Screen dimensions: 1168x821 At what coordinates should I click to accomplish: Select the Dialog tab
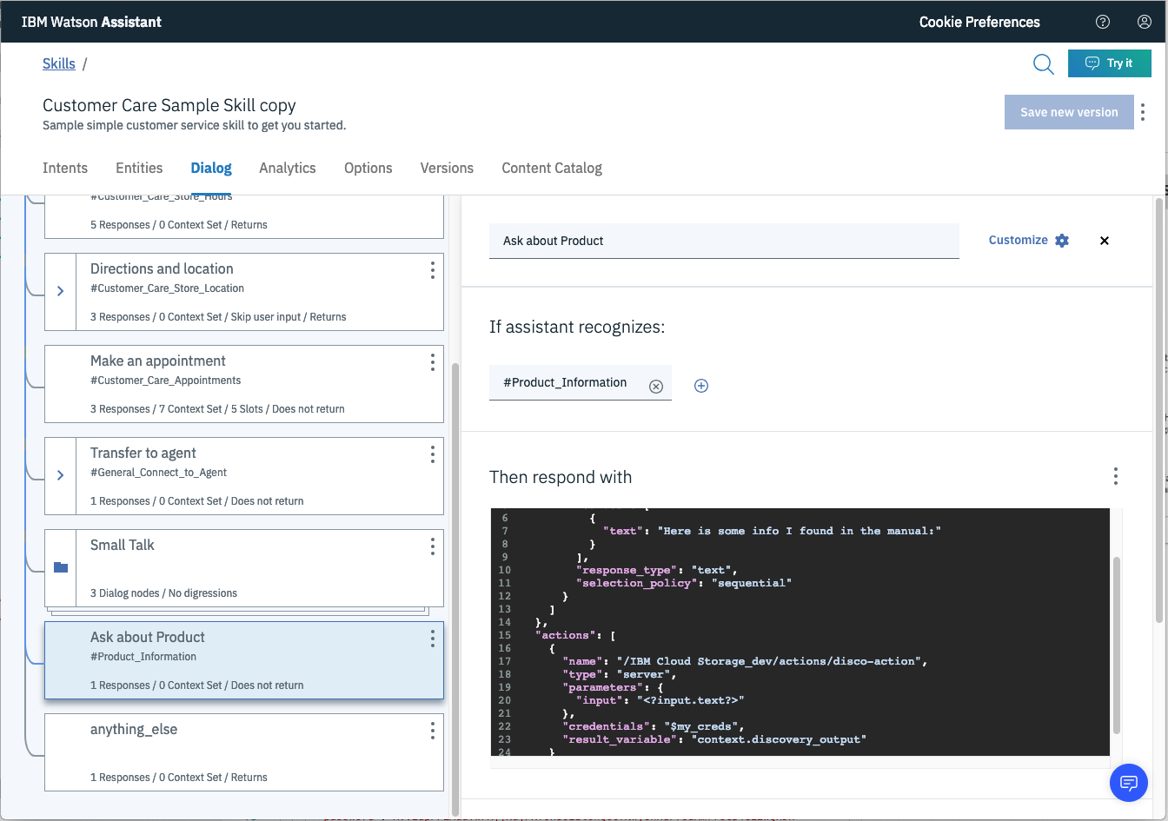coord(211,168)
